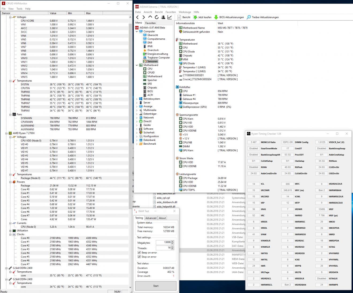Collapse Computer branch in AIDA64 tree
The height and width of the screenshot is (293, 353).
[x=137, y=31]
